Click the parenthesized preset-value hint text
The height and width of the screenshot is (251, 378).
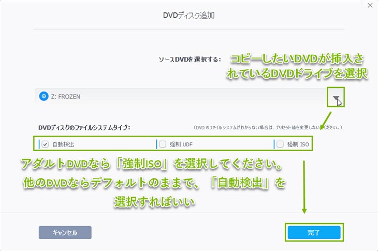(268, 127)
